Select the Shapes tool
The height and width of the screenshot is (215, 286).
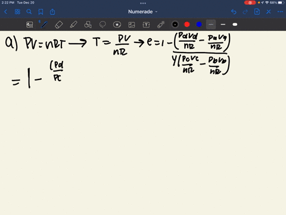pyautogui.click(x=88, y=24)
